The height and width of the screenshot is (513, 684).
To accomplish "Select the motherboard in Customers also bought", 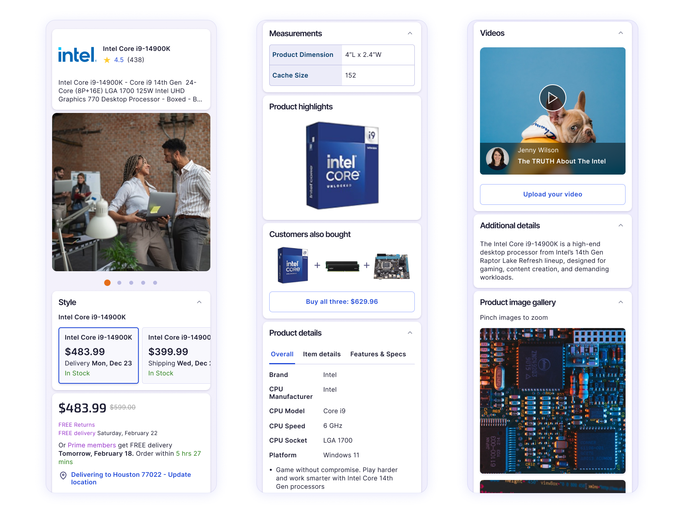I will (x=392, y=266).
